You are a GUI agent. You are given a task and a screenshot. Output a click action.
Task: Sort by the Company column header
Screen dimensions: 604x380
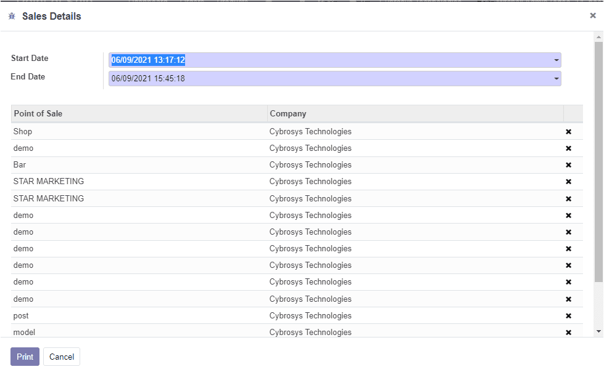click(415, 113)
